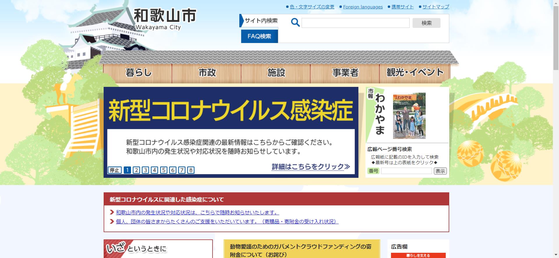
Task: Open the 観光・イベント navigation menu
Action: pyautogui.click(x=415, y=72)
